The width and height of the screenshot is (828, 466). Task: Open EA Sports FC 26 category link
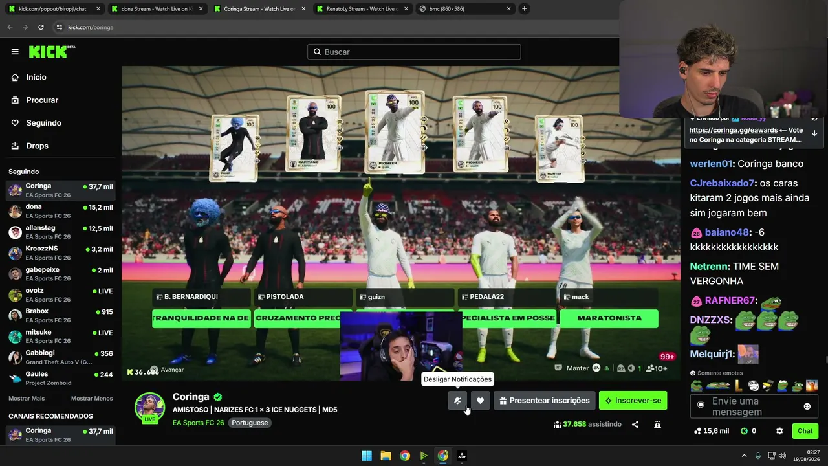(199, 423)
